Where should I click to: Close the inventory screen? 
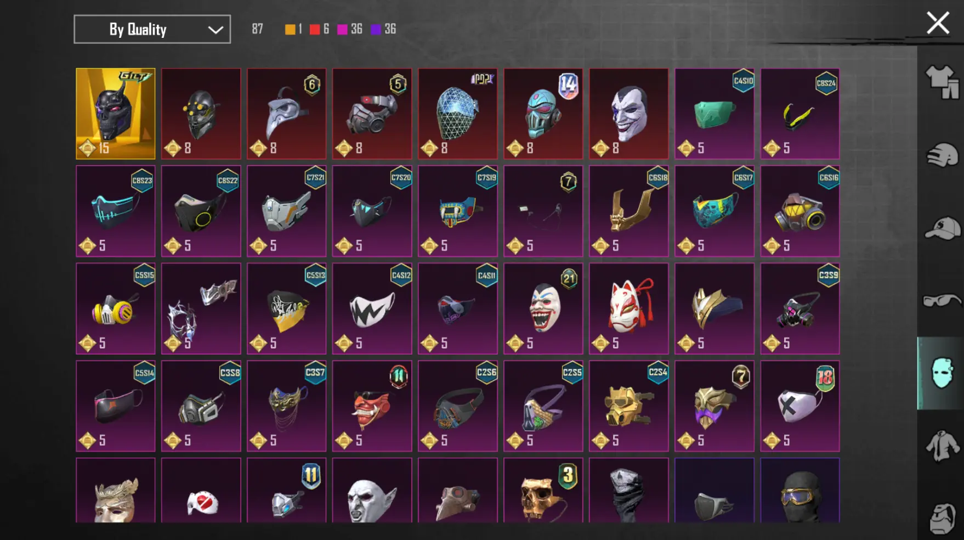click(x=938, y=24)
